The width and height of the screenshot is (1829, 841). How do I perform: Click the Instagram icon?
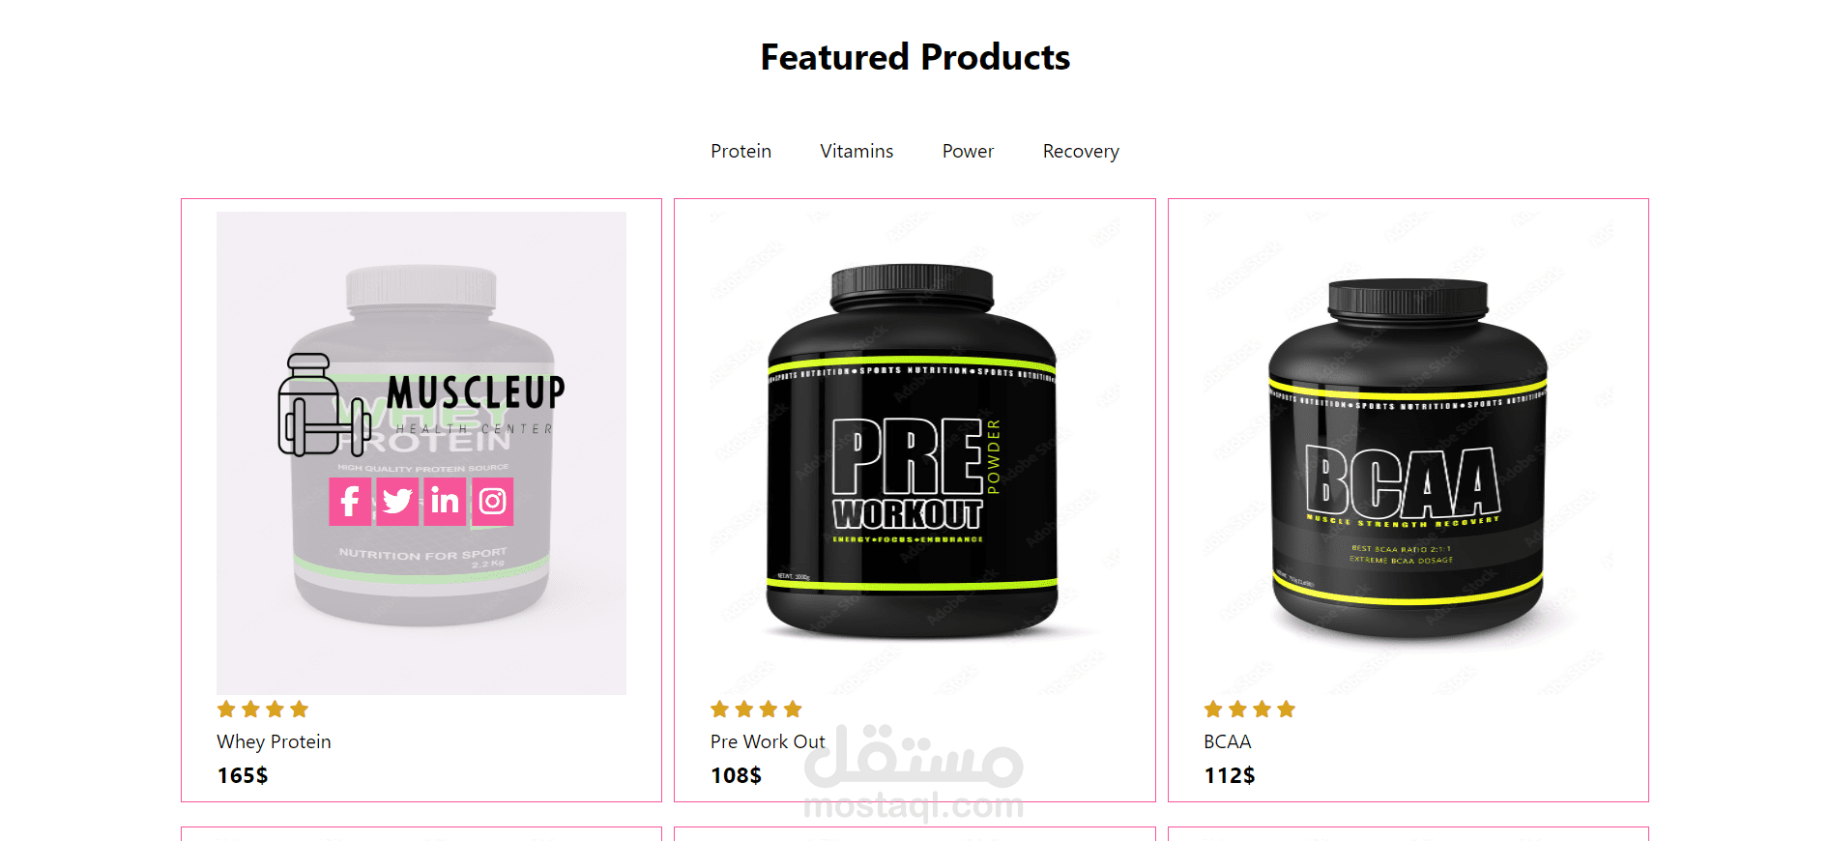(x=492, y=502)
